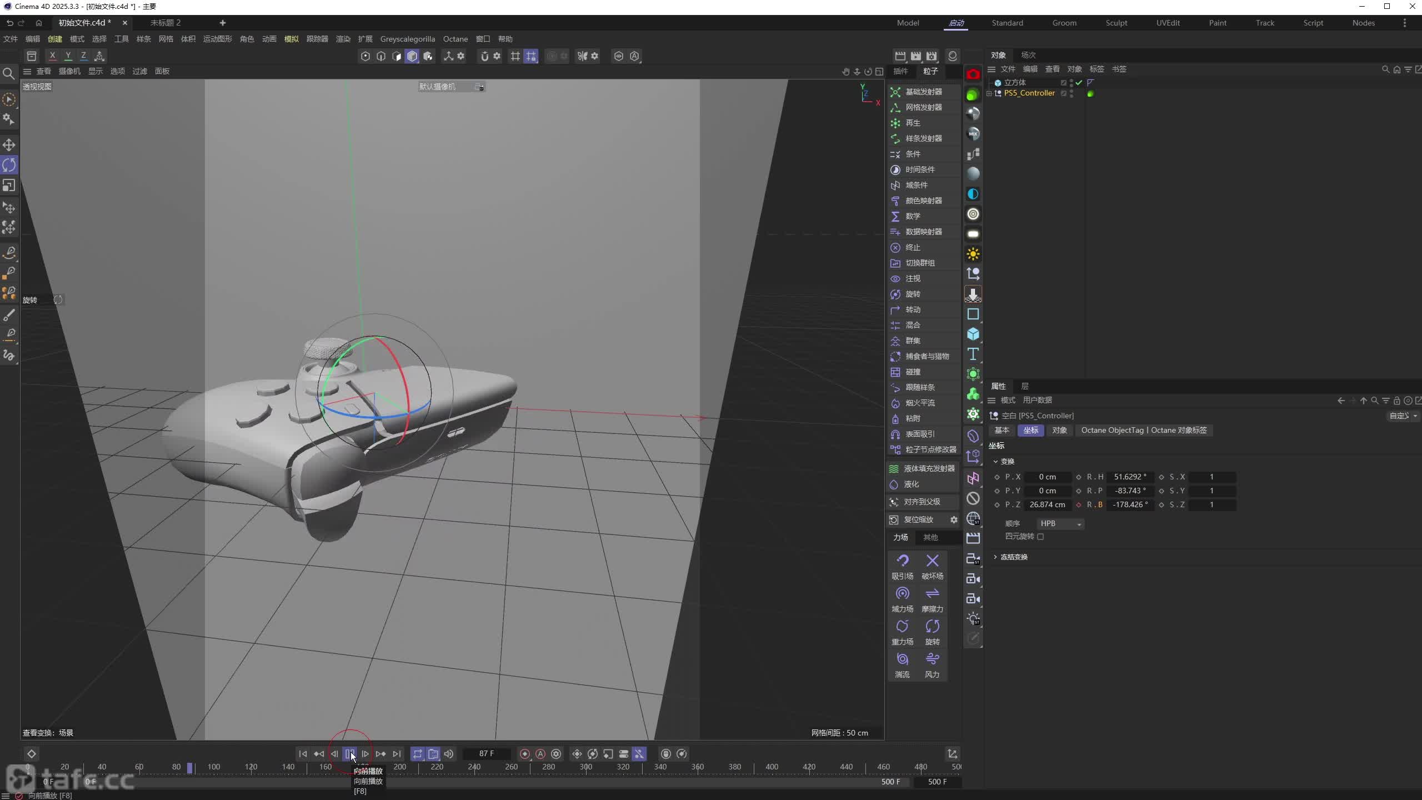Screen dimensions: 1422x800
Task: Click the 对齐到父级 button
Action: point(921,502)
